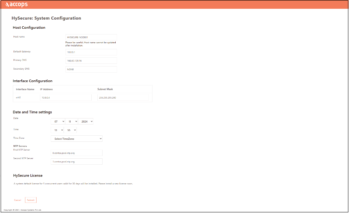
Task: Open the year dropdown showing 2024
Action: tap(86, 122)
